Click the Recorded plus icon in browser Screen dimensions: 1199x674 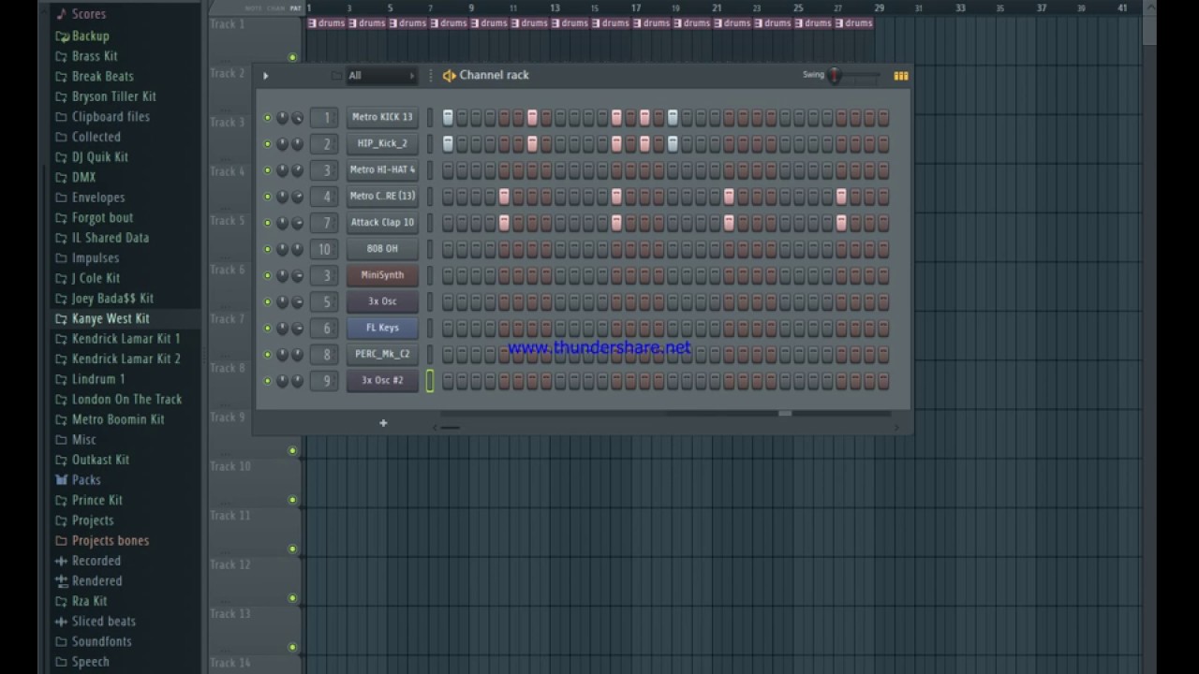coord(61,561)
